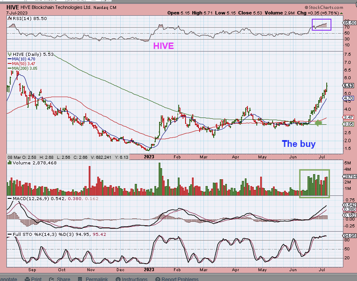Open the Instructions link
357x281 pixels.
tap(134, 279)
